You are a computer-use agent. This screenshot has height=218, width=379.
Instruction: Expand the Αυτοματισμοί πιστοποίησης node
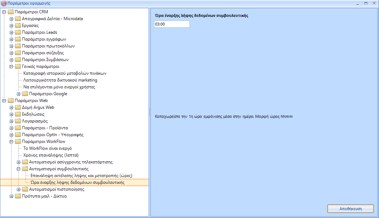(x=19, y=189)
